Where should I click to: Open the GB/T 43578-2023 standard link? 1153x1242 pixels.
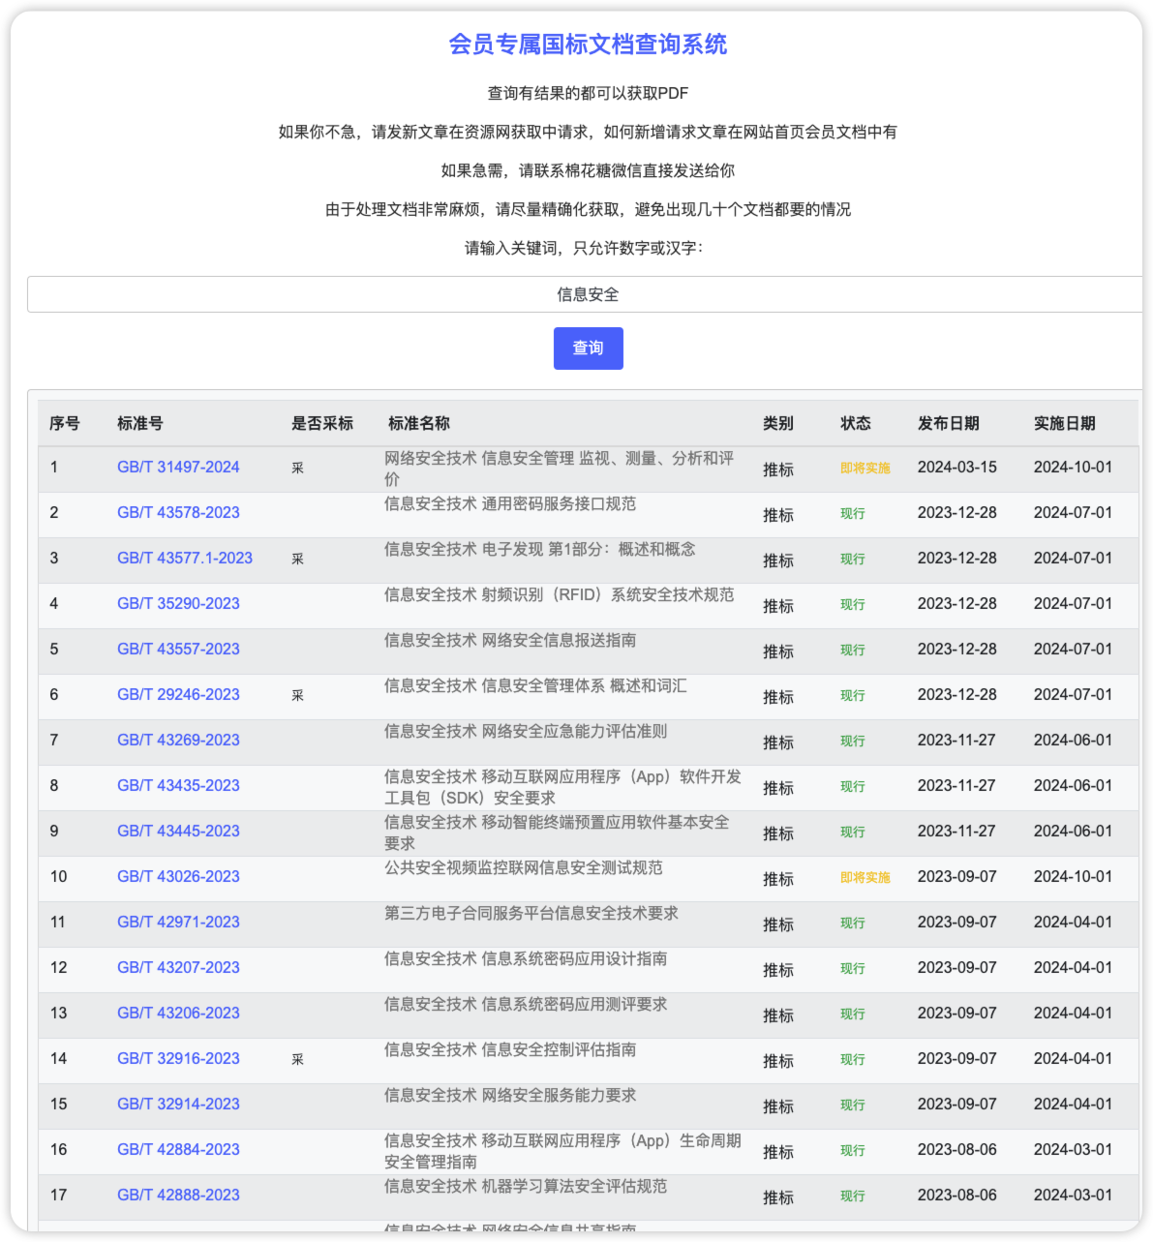coord(178,512)
